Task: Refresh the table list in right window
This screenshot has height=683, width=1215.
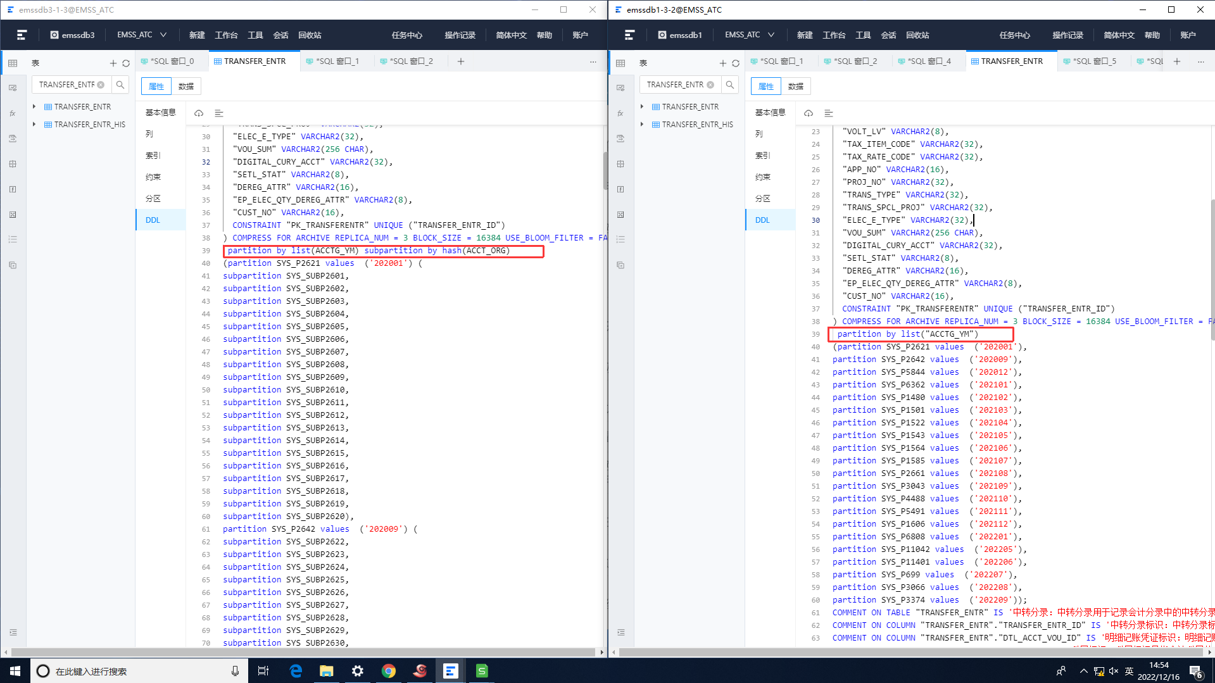Action: click(736, 63)
